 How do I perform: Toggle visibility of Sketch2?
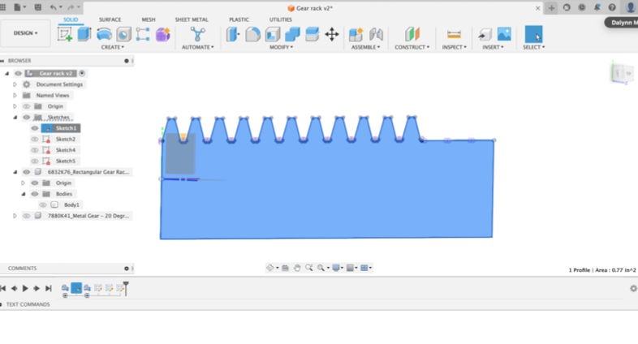pyautogui.click(x=35, y=140)
